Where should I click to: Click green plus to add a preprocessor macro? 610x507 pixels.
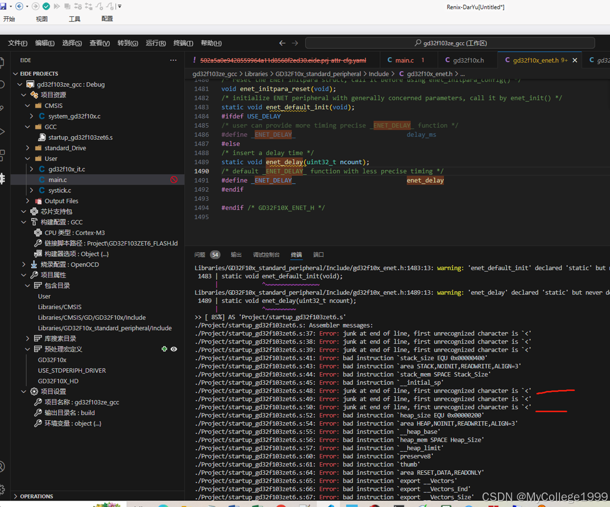[164, 349]
